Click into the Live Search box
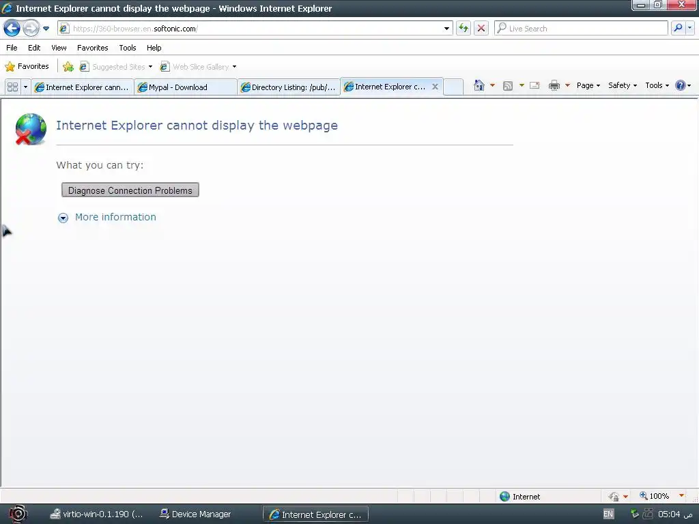The height and width of the screenshot is (524, 699). [x=581, y=29]
